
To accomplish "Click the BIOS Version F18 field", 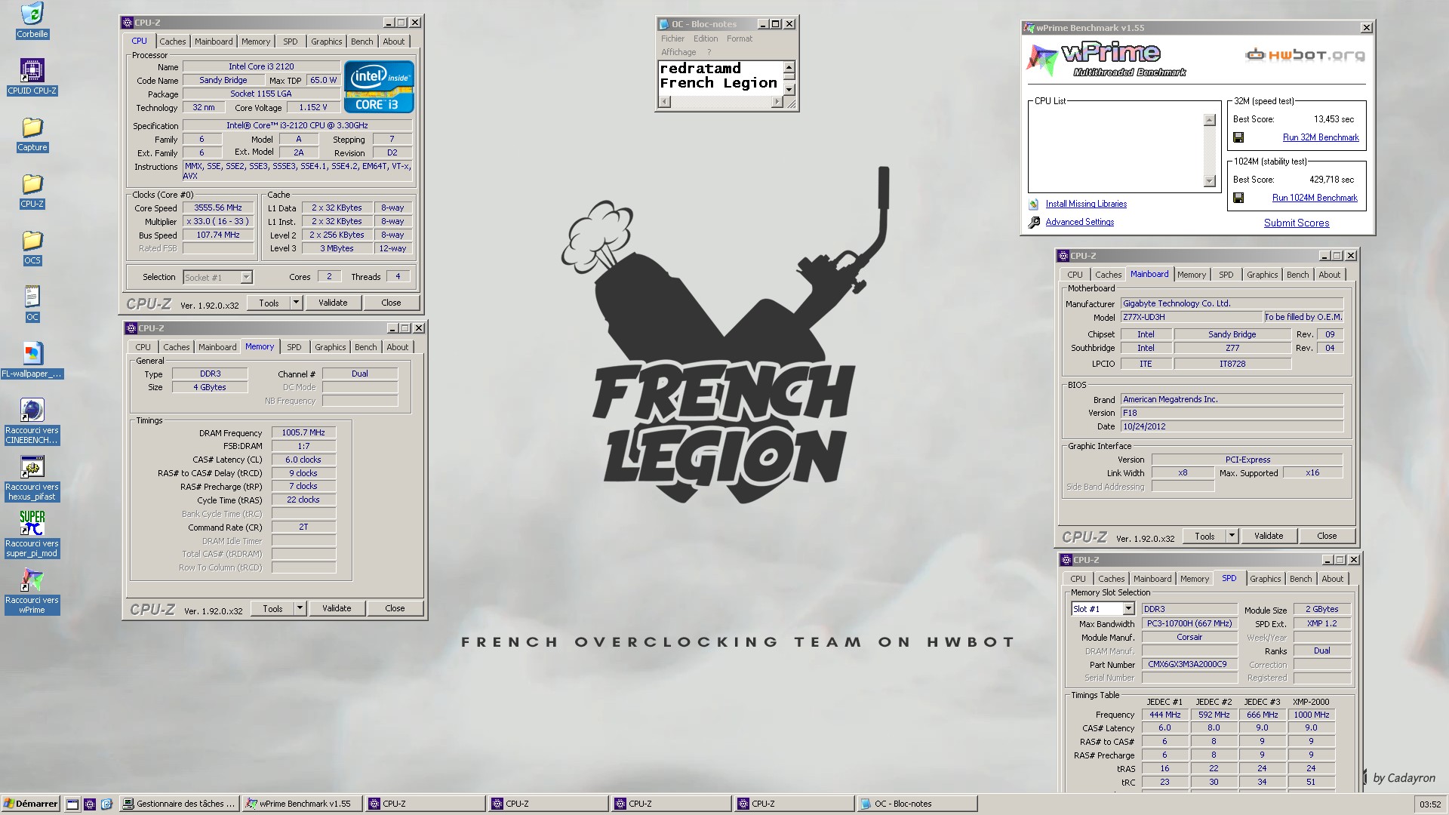I will pyautogui.click(x=1232, y=414).
